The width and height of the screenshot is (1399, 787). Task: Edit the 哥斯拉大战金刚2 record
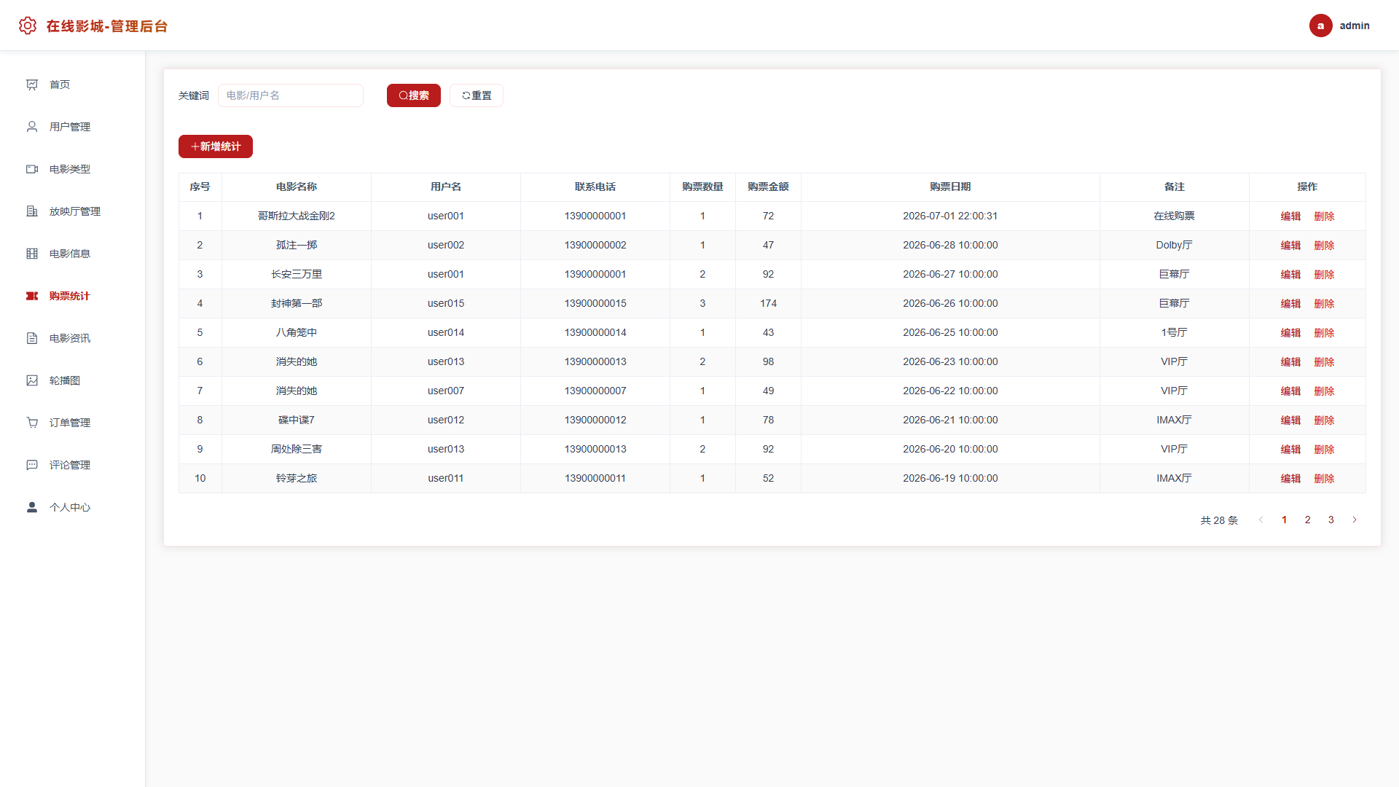(x=1290, y=216)
